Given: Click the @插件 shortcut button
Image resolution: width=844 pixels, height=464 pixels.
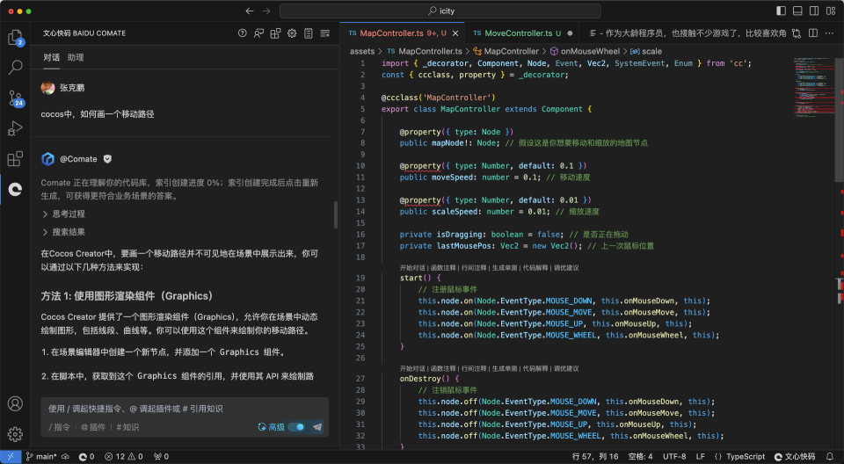Looking at the screenshot, I should [x=93, y=427].
